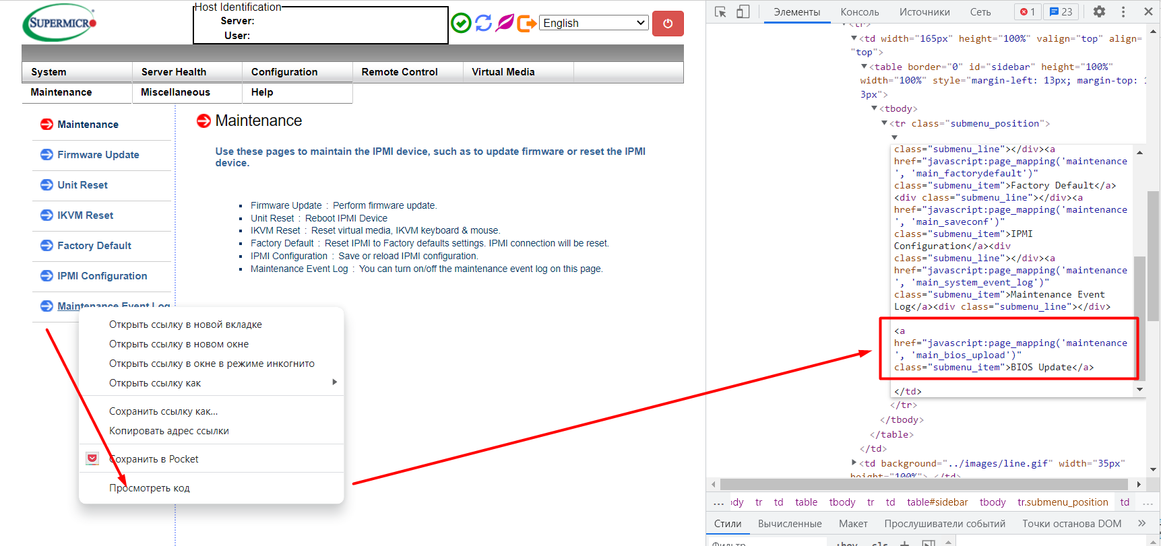Open the Maintenance Event Log sidebar link
Image resolution: width=1161 pixels, height=546 pixels.
113,306
